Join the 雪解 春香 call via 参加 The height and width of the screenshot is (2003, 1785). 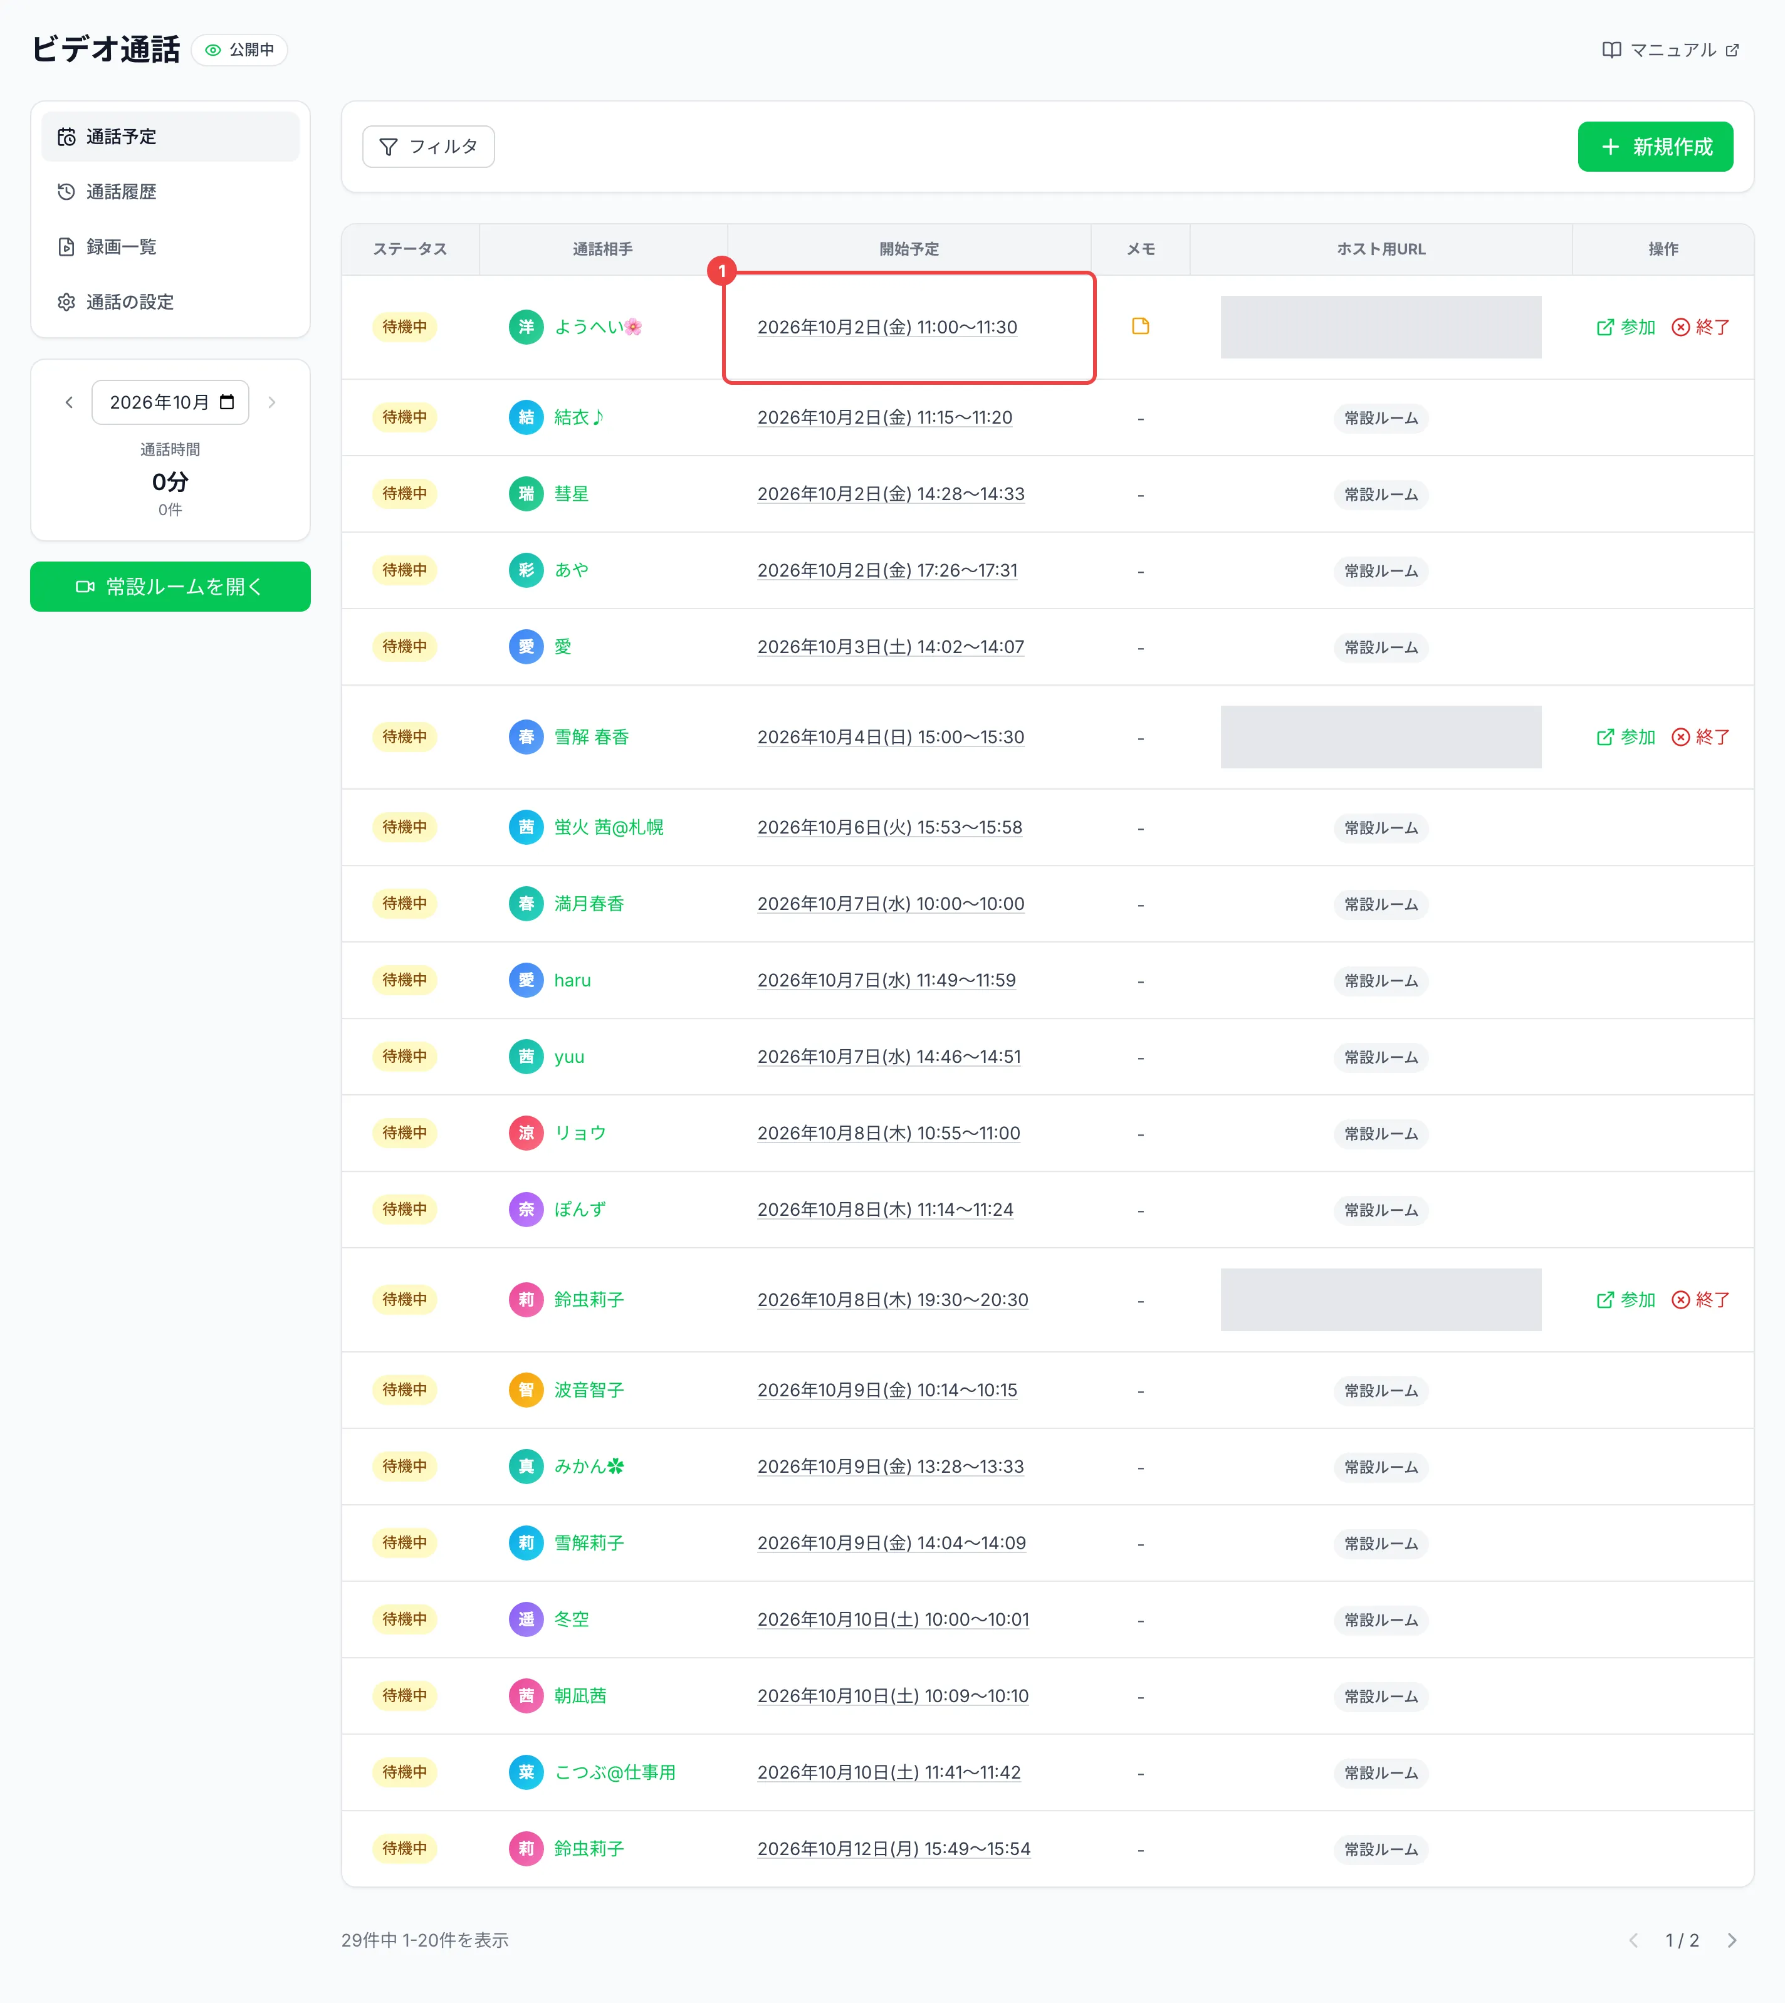pos(1625,736)
